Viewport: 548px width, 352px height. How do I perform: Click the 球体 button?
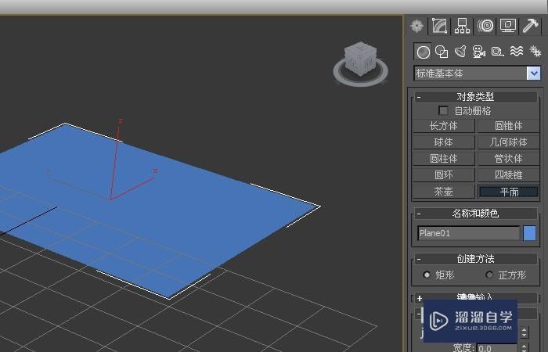[x=444, y=142]
